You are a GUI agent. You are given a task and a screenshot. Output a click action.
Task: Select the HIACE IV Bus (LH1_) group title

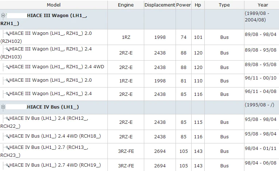tap(53, 107)
